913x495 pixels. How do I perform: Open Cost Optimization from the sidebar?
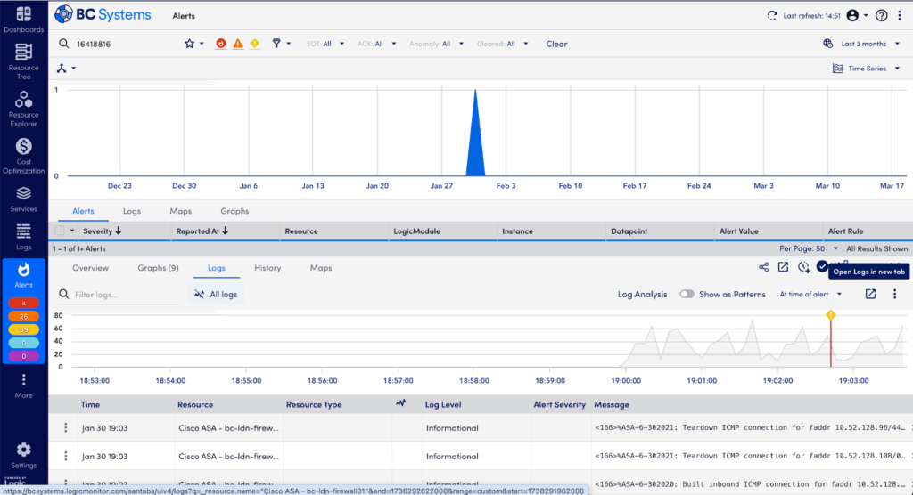pos(23,156)
